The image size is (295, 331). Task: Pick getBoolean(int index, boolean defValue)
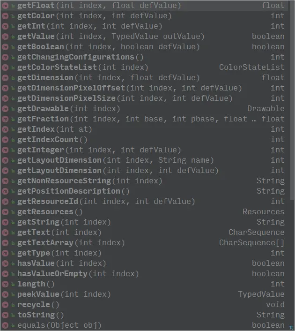pyautogui.click(x=144, y=47)
